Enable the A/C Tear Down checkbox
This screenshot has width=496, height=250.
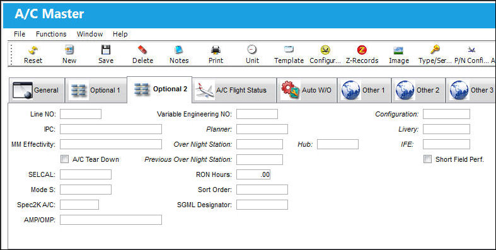(64, 159)
